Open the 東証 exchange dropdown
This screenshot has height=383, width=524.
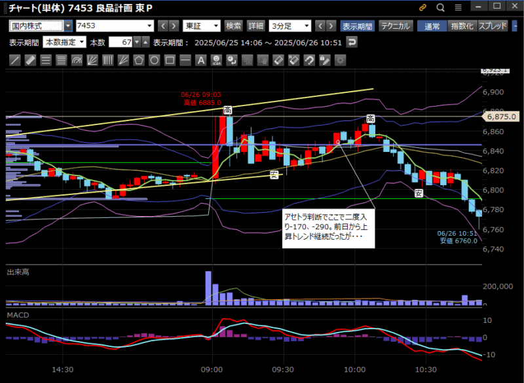click(202, 26)
